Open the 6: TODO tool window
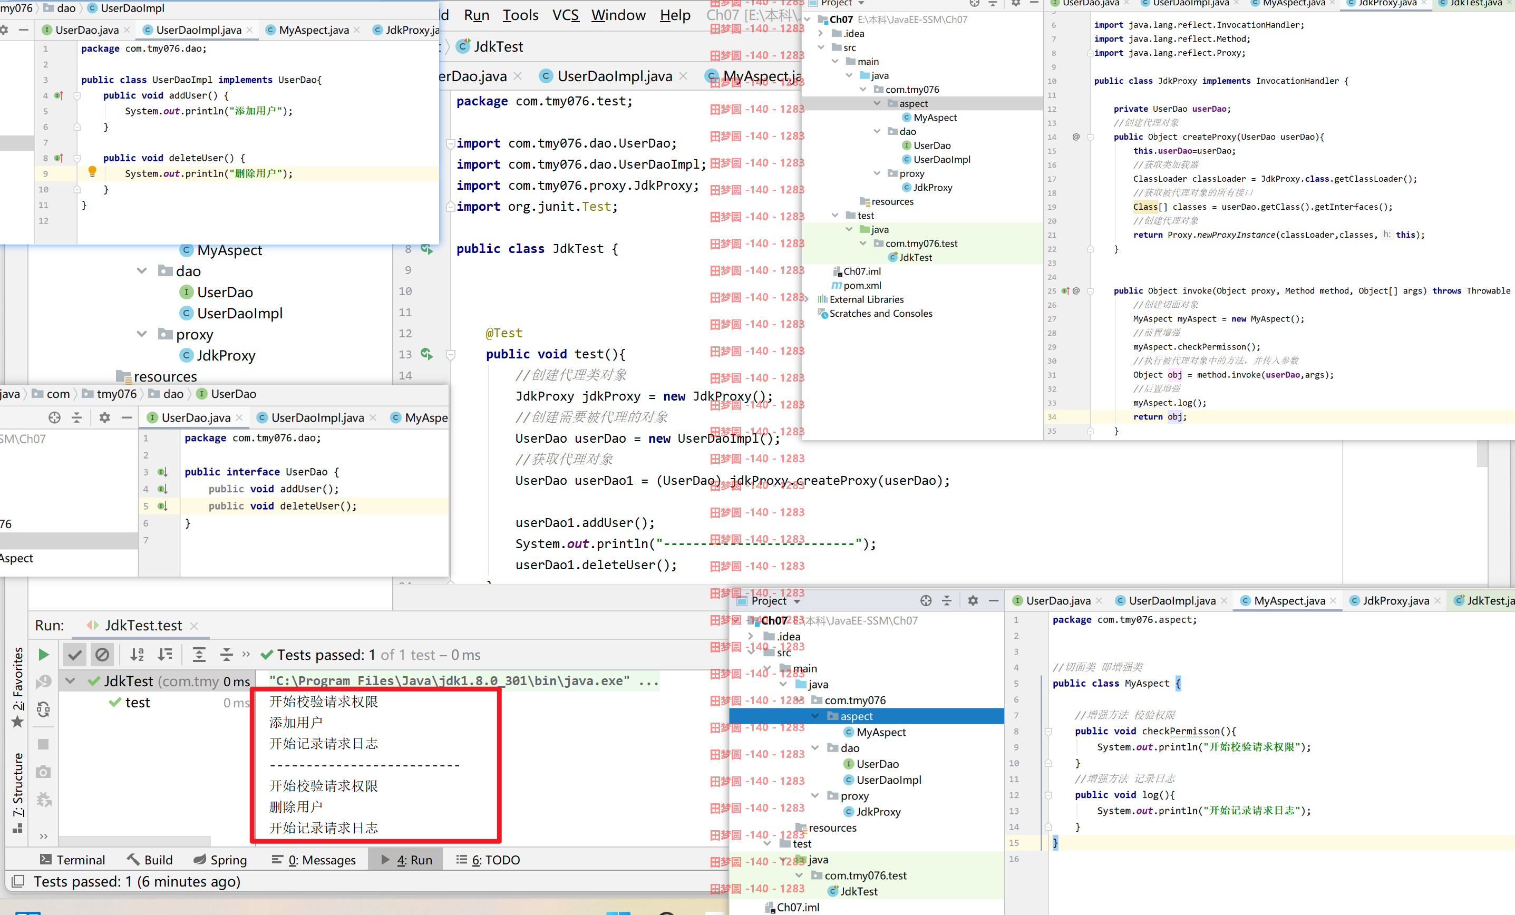The width and height of the screenshot is (1515, 915). coord(488,860)
